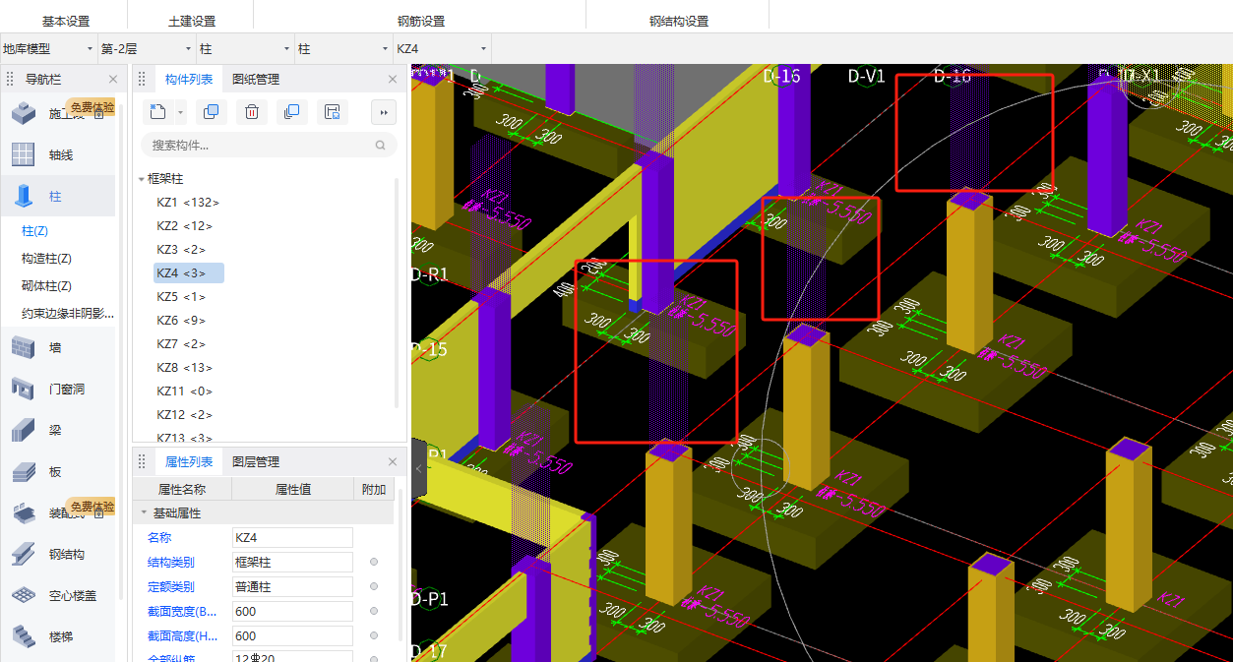1233x662 pixels.
Task: Select KZ2 <12> in the component list
Action: tap(185, 226)
